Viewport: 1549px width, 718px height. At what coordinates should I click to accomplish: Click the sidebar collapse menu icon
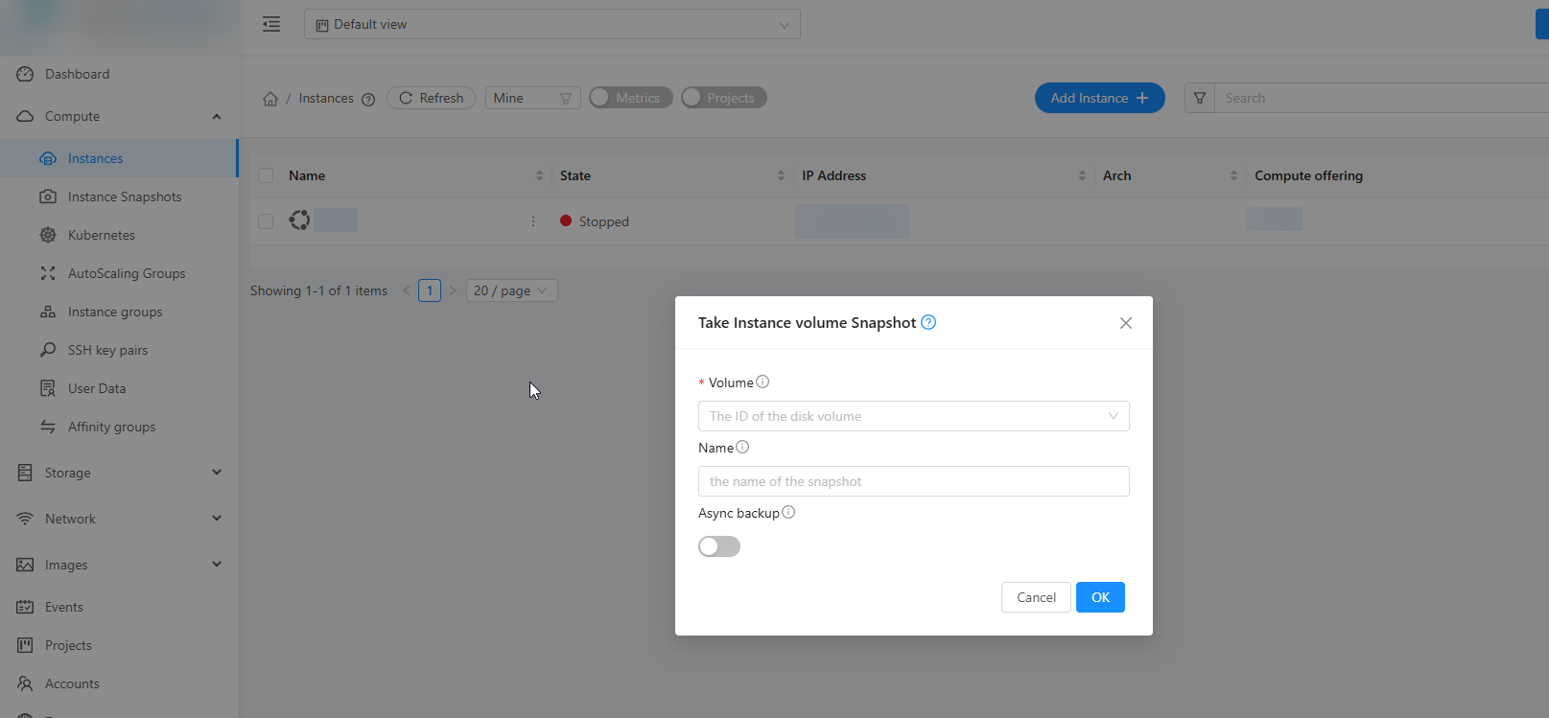tap(271, 24)
